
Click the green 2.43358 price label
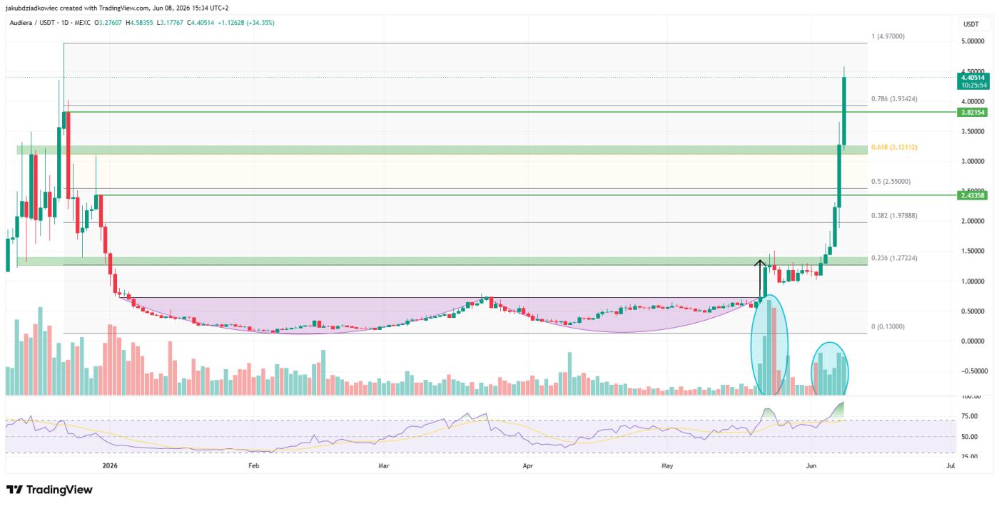coord(972,195)
